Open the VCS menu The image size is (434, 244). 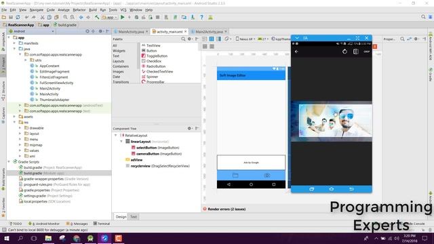pyautogui.click(x=123, y=9)
